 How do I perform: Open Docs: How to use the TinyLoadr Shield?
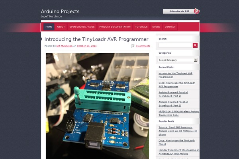pos(176,142)
